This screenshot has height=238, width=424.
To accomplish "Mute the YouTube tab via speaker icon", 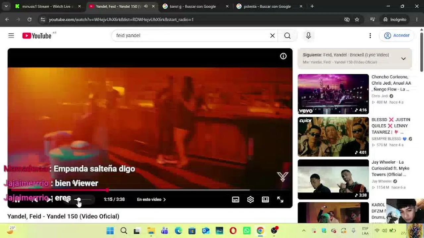I will point(146,6).
